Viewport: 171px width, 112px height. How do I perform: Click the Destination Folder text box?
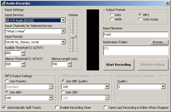click(x=136, y=50)
